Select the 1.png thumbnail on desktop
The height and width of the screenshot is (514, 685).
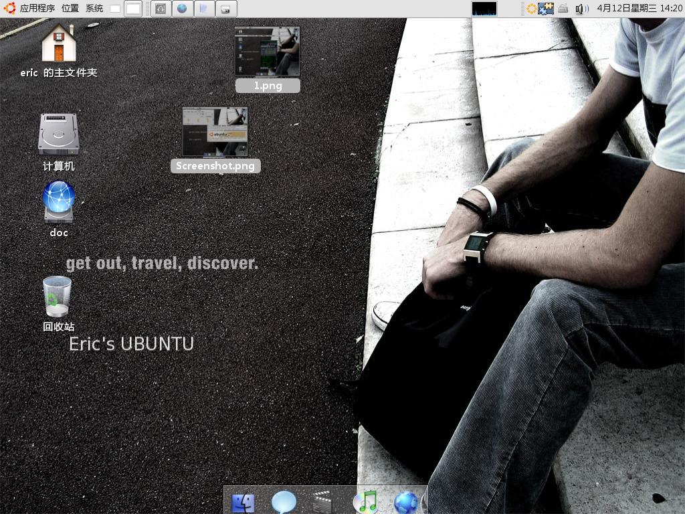[x=268, y=51]
